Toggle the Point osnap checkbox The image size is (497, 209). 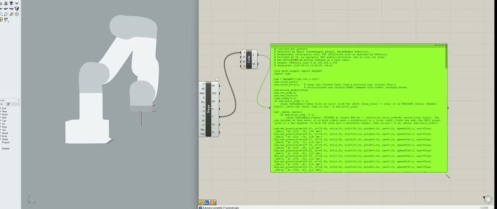point(0,114)
